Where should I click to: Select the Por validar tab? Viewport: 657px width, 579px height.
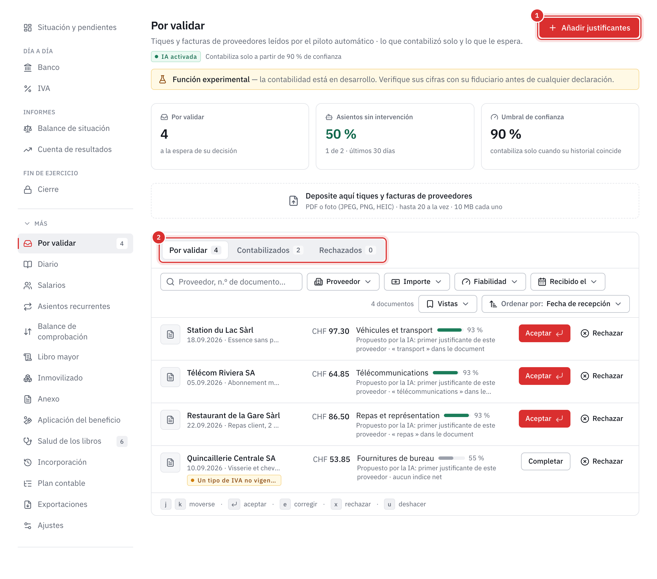click(x=195, y=250)
